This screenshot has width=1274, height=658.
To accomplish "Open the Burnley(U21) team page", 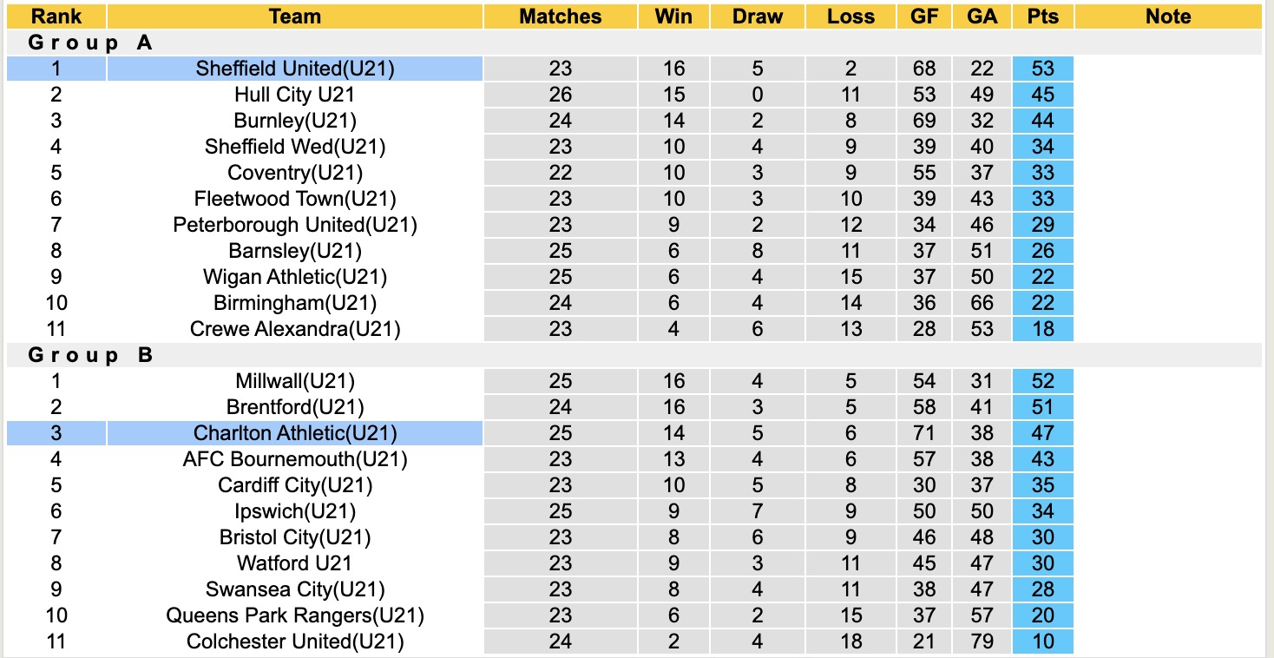I will click(x=295, y=121).
